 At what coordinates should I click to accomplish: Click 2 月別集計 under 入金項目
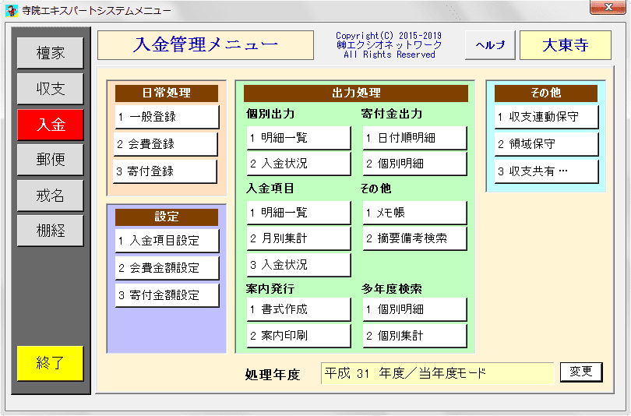[298, 238]
